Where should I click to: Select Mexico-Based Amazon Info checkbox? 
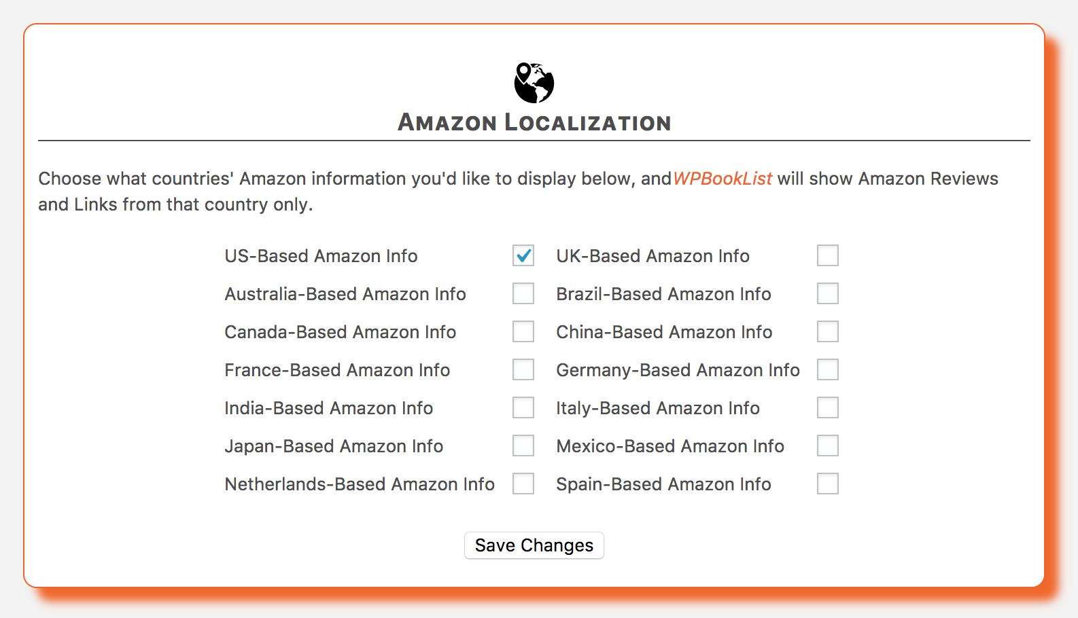coord(827,446)
